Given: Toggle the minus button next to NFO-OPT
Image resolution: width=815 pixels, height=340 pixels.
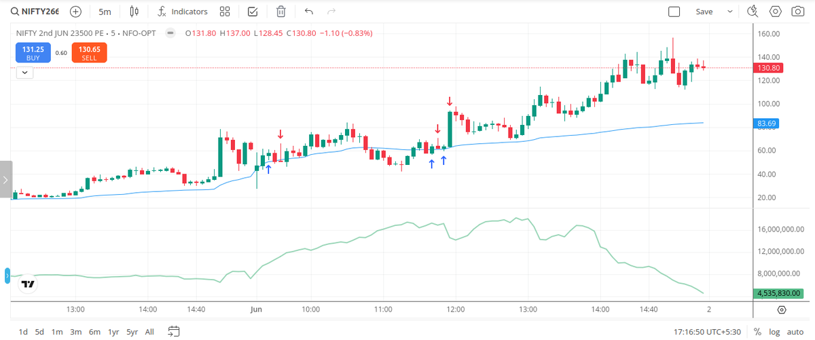Looking at the screenshot, I should pyautogui.click(x=171, y=33).
